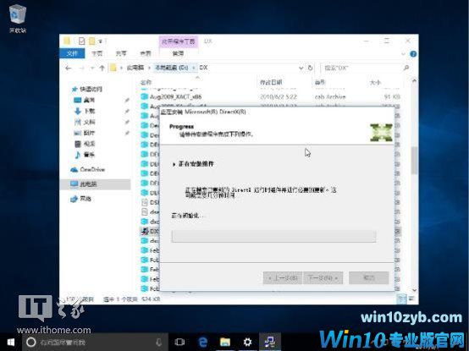Click the DirectX logo in the installer dialog
The height and width of the screenshot is (351, 469).
pos(381,132)
